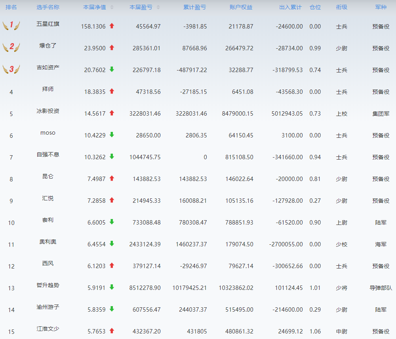The width and height of the screenshot is (396, 339).
Task: Select 上校 rank in 冰影投资 row
Action: coord(342,114)
